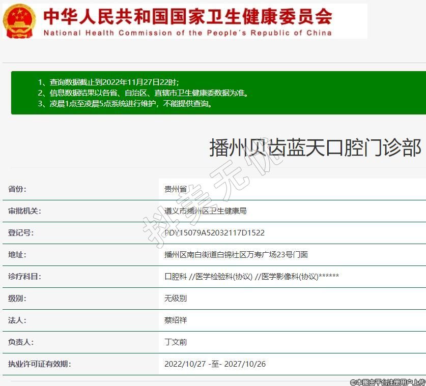Click the clinic name heading 播州贝齿蓝天口腔门诊部
This screenshot has width=426, height=386.
(x=315, y=148)
